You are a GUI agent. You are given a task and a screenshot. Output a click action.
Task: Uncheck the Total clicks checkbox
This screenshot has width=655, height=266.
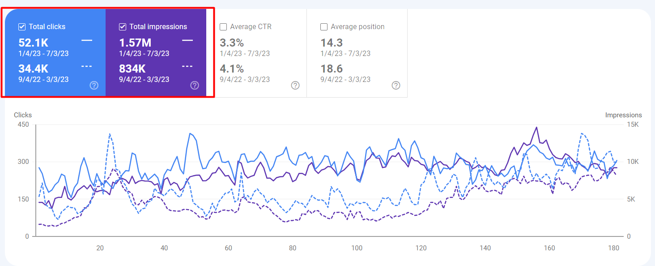point(21,26)
